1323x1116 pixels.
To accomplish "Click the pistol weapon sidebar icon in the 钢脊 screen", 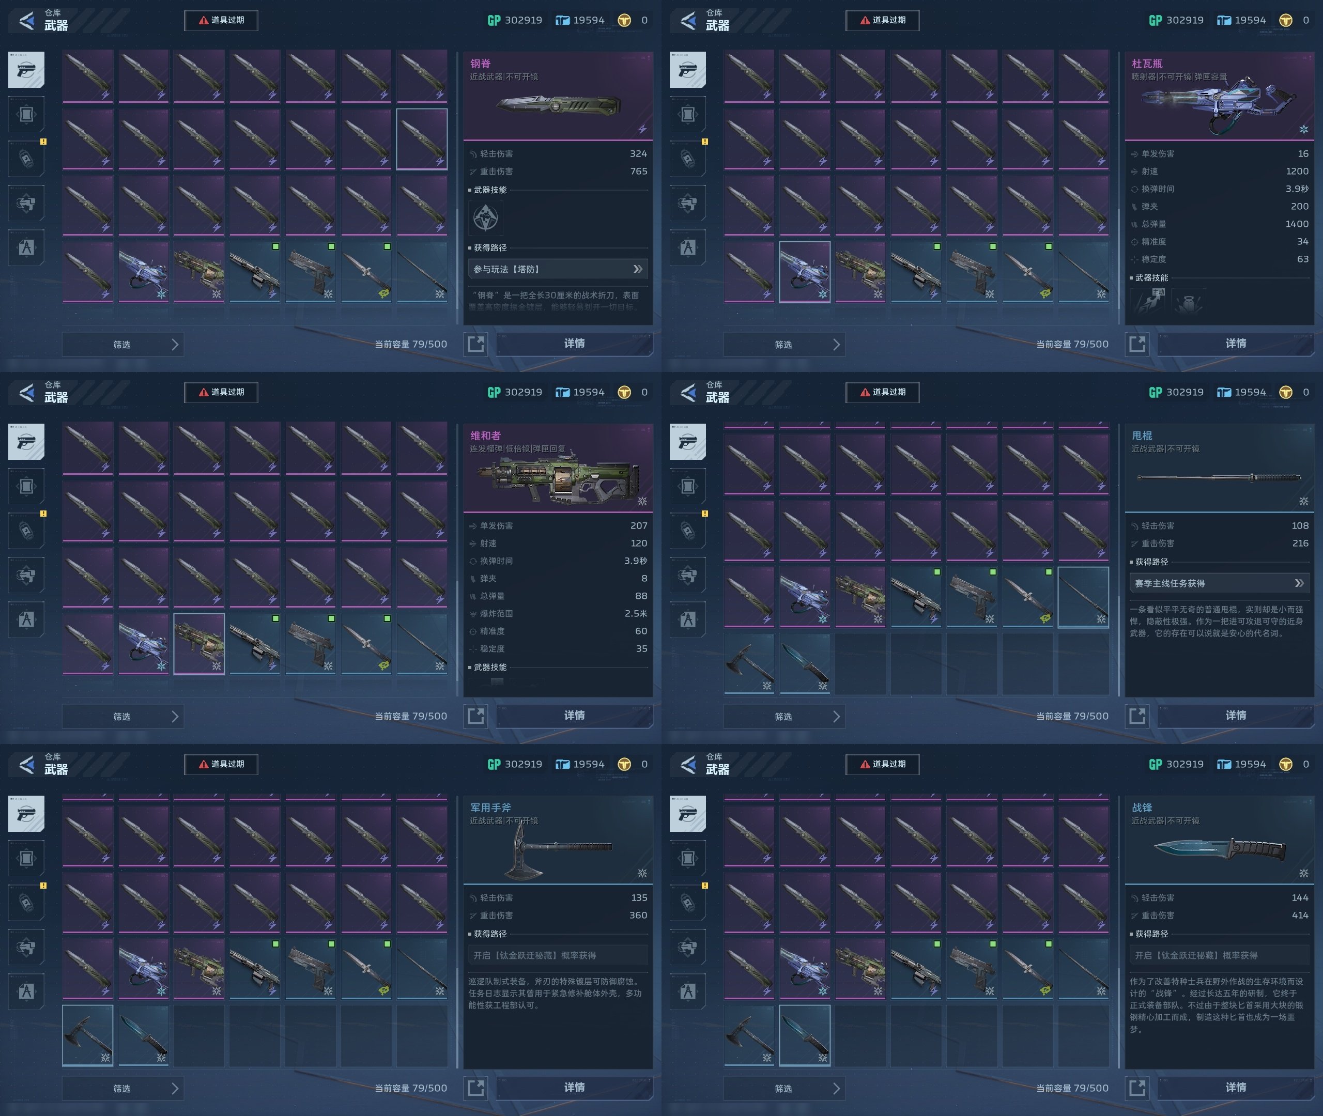I will coord(26,70).
